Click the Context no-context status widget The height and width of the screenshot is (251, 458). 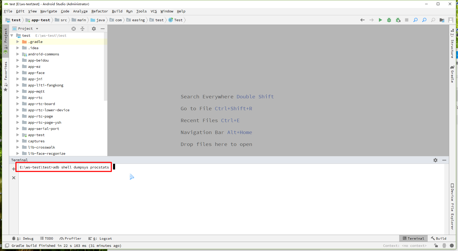405,246
